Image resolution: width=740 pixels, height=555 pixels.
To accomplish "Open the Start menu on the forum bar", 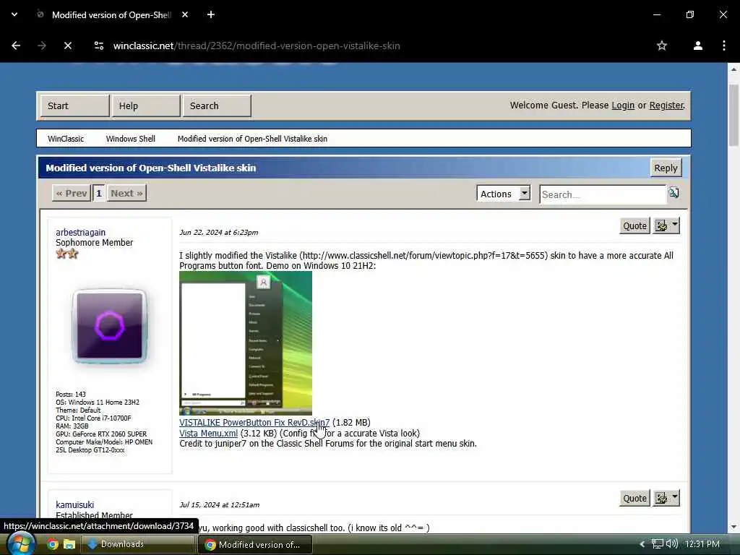I will click(75, 106).
